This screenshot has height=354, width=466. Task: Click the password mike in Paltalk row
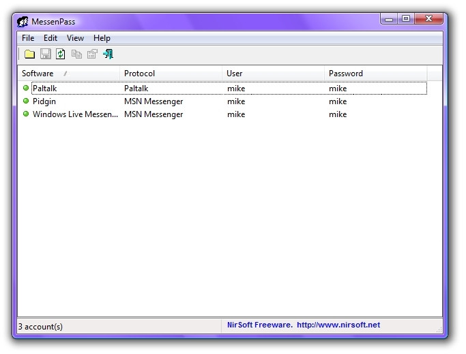[x=338, y=88]
